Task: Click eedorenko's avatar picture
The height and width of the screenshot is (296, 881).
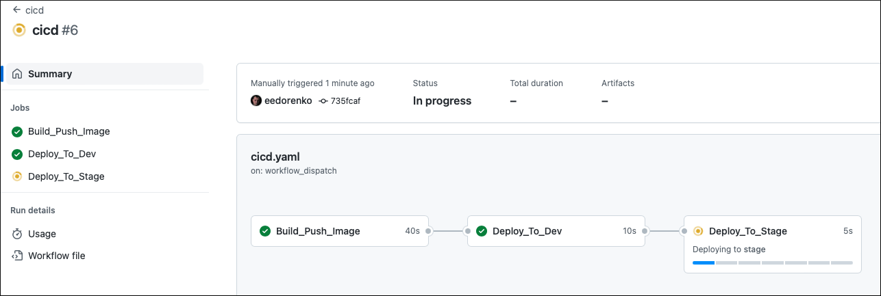Action: click(256, 100)
